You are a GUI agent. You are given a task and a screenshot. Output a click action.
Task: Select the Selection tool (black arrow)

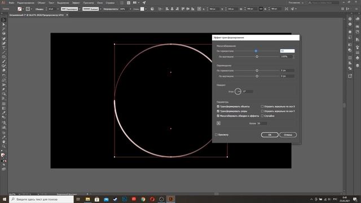point(4,20)
